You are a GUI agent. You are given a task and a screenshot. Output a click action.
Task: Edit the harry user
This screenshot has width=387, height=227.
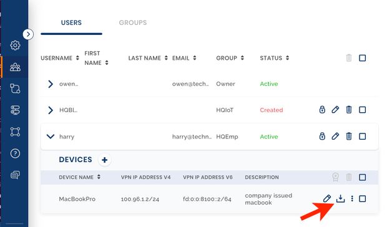point(335,136)
